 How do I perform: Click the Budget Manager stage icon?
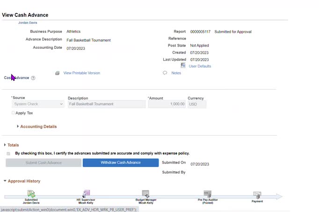pyautogui.click(x=145, y=194)
